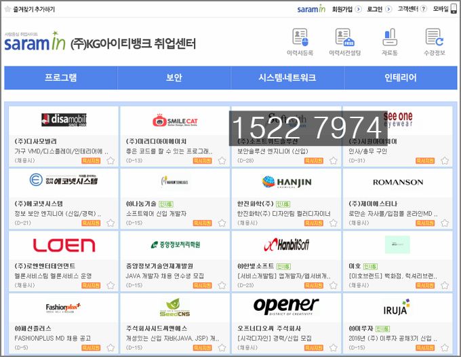Screen dimensions: 461x357
Task: Select the 프로그램 tab
Action: pos(60,77)
